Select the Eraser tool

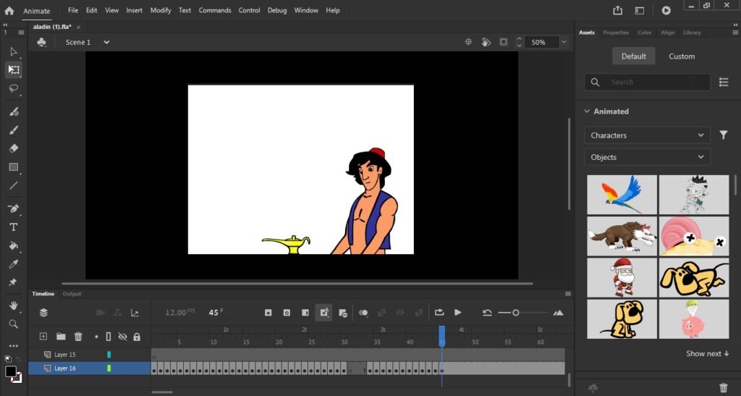pos(14,148)
